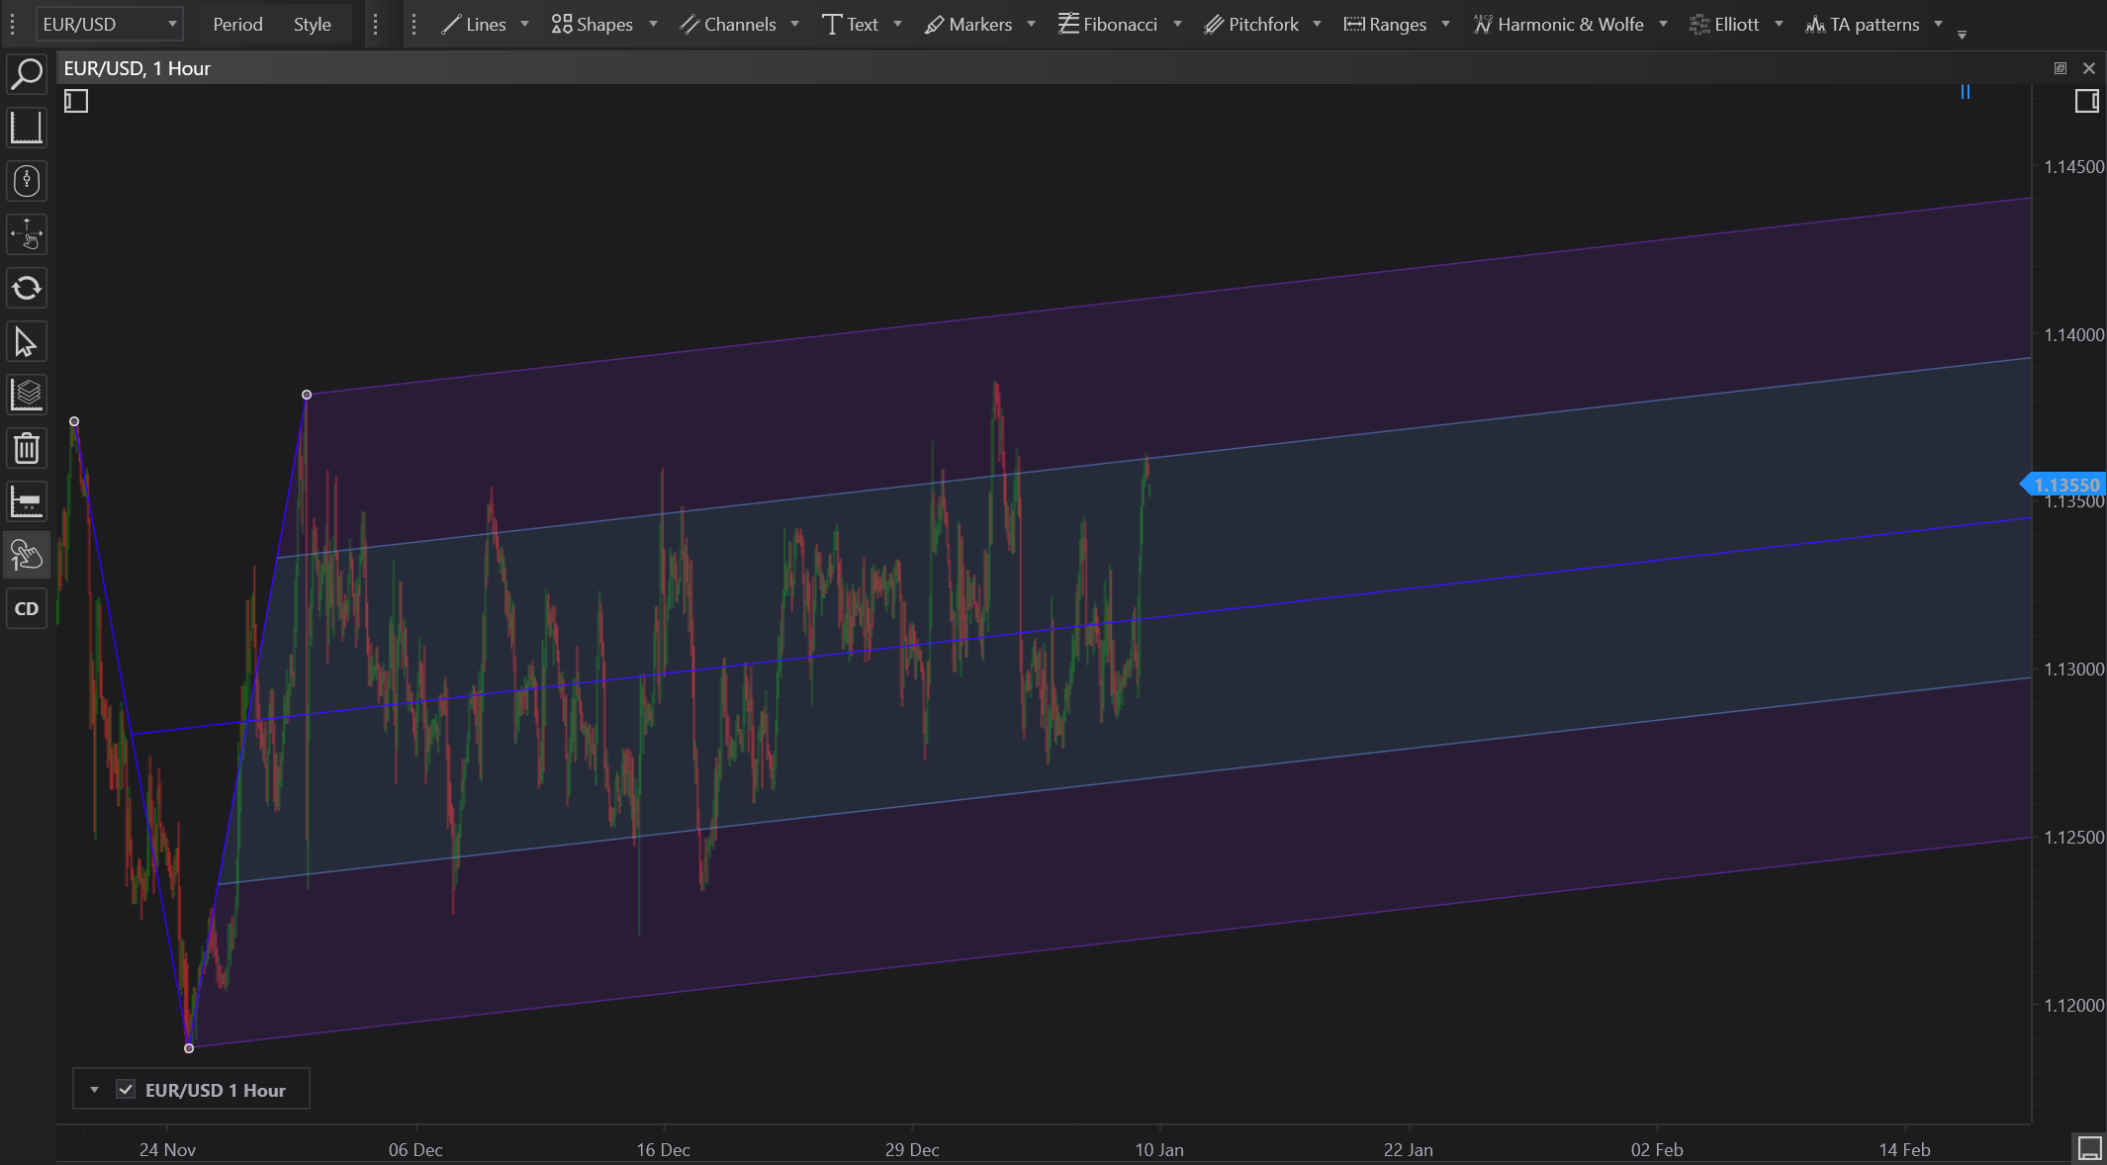Open the Period menu
Image resolution: width=2107 pixels, height=1165 pixels.
click(x=237, y=25)
